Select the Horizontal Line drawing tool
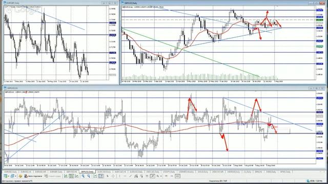 click(125, 176)
